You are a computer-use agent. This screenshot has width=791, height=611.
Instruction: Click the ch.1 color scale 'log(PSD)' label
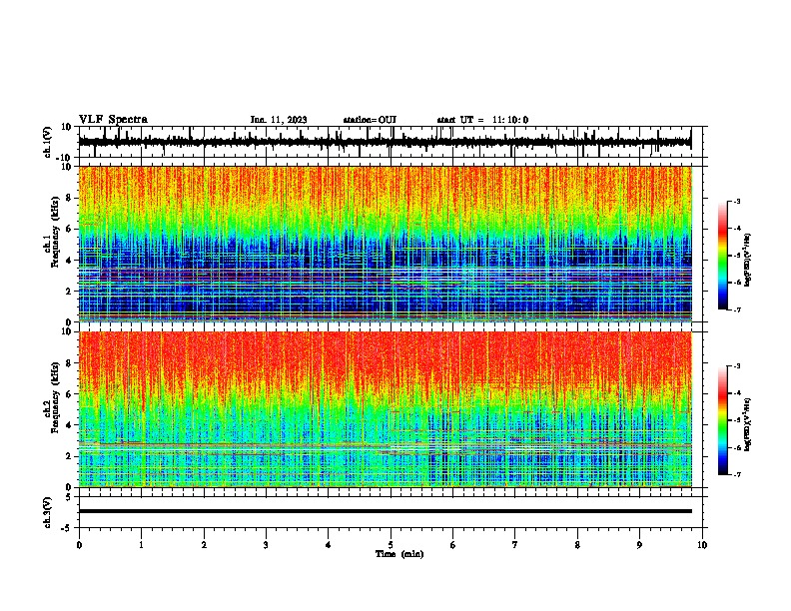[x=748, y=261]
